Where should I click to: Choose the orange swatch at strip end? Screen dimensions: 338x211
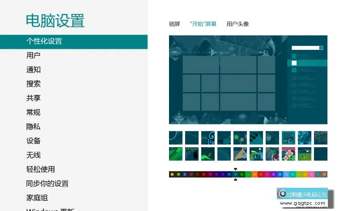click(x=324, y=174)
